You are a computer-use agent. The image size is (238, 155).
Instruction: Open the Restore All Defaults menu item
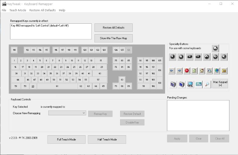click(42, 10)
